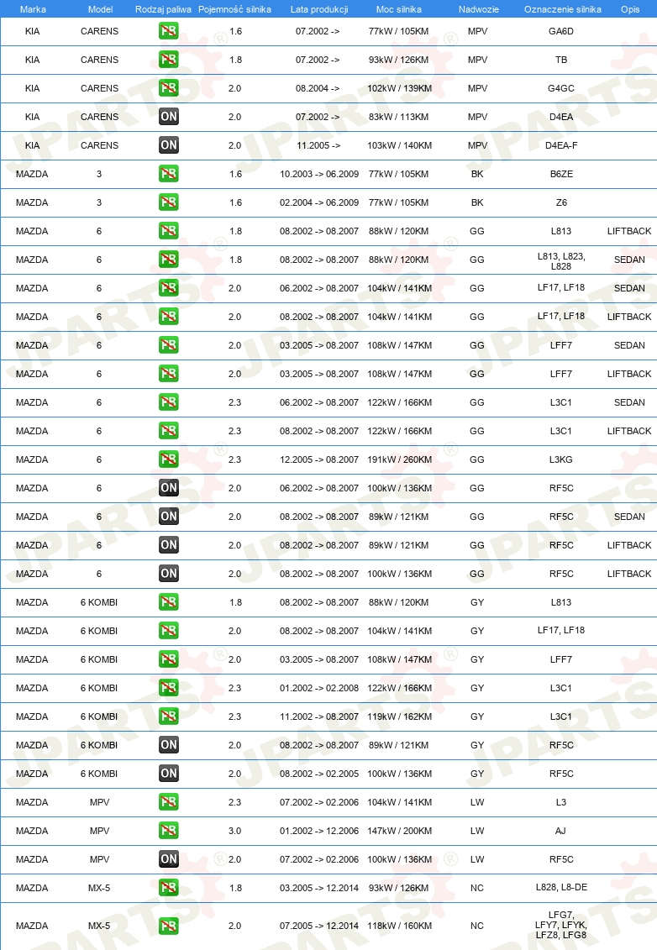This screenshot has width=657, height=950.
Task: Click the petrol icon in the Mazda 6 L3C1 LIFTBACK row
Action: coord(169,431)
